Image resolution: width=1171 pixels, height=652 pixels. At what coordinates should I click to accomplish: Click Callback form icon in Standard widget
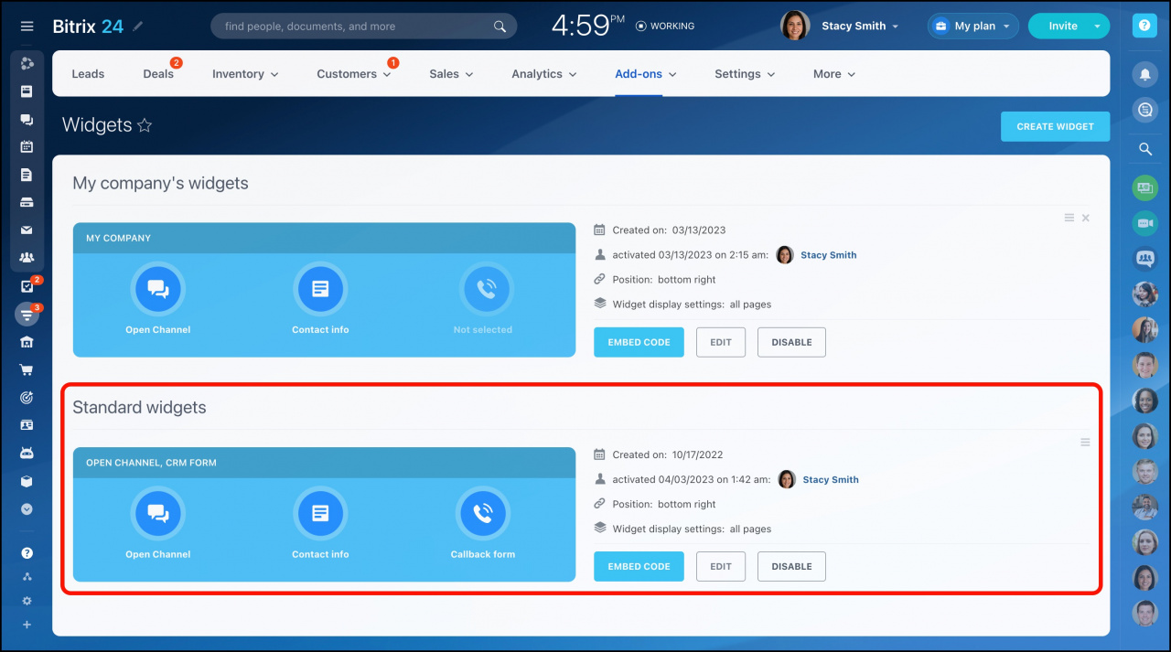point(483,514)
